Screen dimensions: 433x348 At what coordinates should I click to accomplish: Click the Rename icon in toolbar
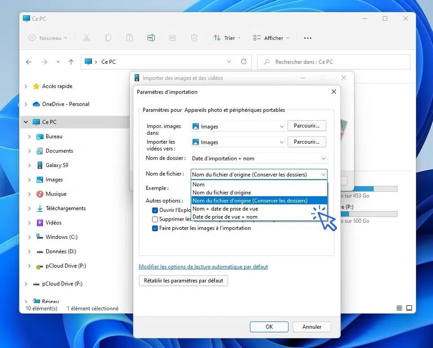tap(151, 38)
